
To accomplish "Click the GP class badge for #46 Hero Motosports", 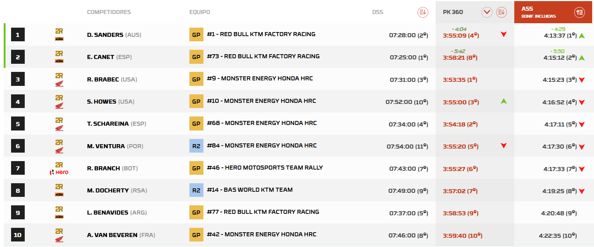I will (196, 168).
